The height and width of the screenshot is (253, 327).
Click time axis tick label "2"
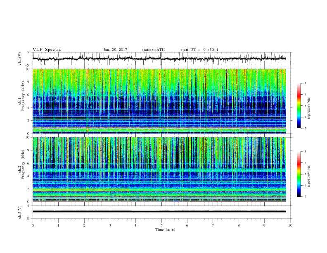(84, 225)
